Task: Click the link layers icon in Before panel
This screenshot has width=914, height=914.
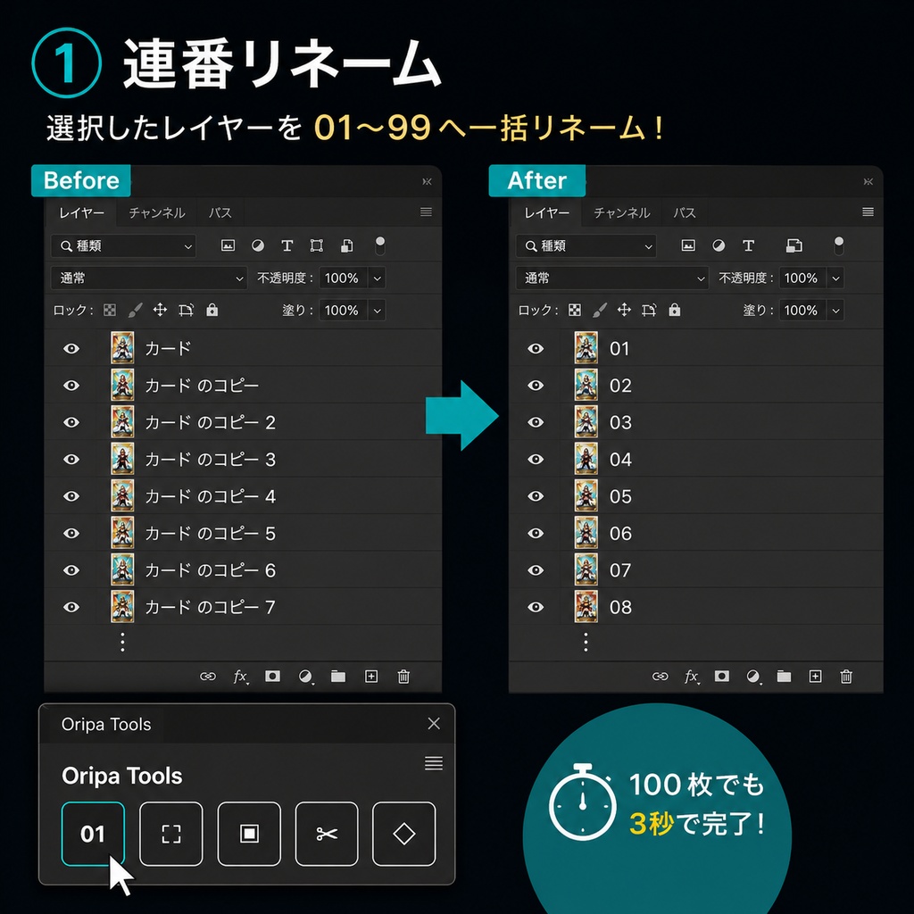Action: click(208, 677)
